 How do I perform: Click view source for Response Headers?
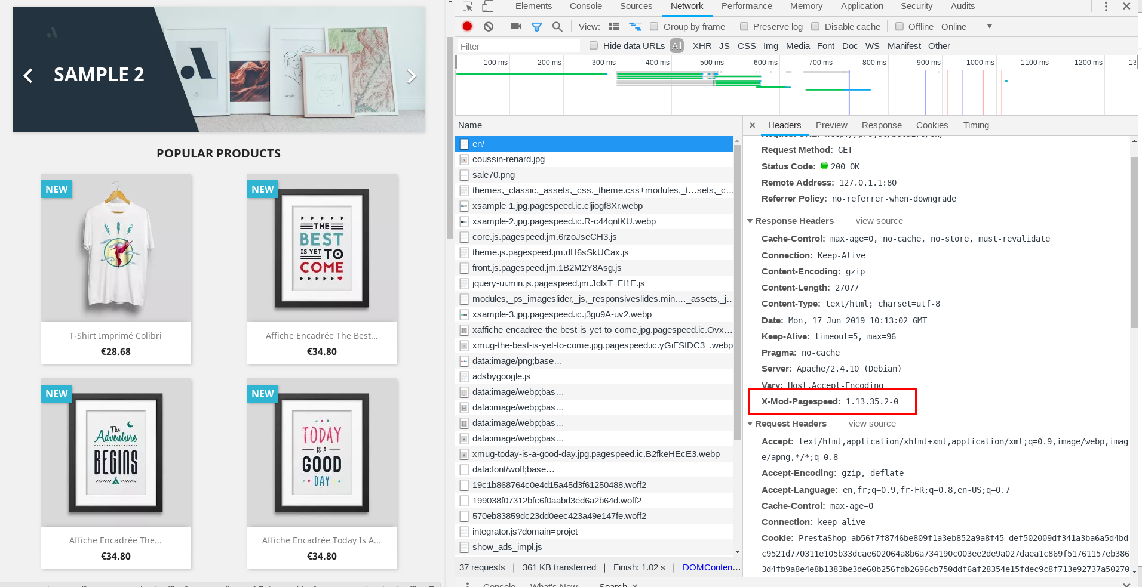click(879, 221)
